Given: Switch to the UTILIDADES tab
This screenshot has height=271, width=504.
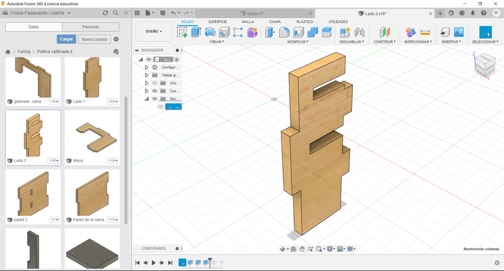Looking at the screenshot, I should (x=338, y=22).
